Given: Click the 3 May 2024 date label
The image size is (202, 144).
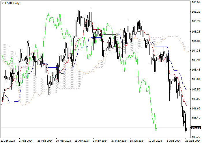Looking at the screenshot, I should click(x=100, y=141).
